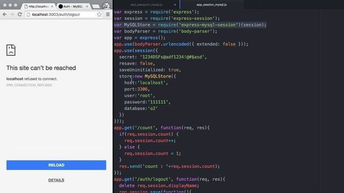Open a new browser tab
Screen dimensions: 344x193
pos(96,6)
